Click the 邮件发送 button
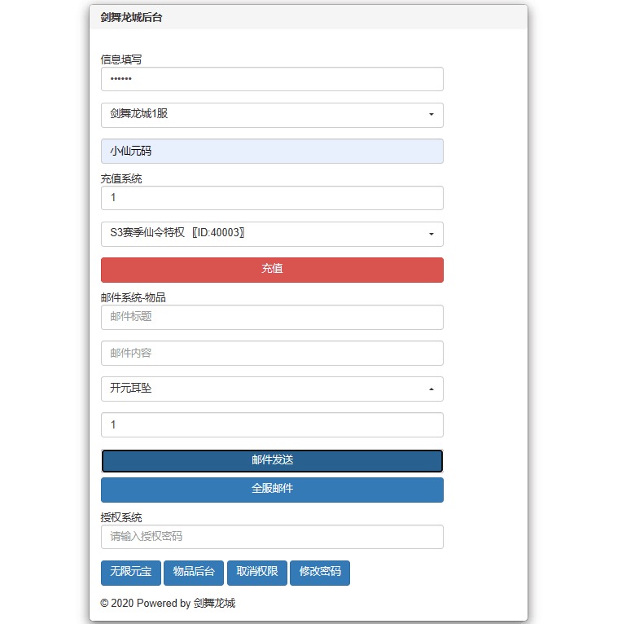The height and width of the screenshot is (624, 622). coord(272,461)
